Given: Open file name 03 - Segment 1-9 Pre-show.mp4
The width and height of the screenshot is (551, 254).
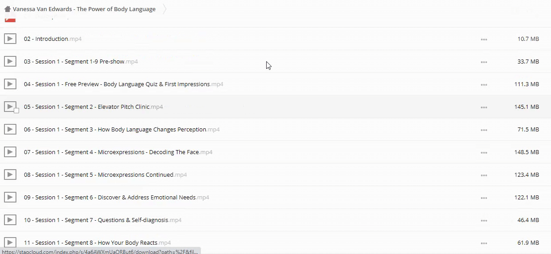Looking at the screenshot, I should tap(74, 62).
